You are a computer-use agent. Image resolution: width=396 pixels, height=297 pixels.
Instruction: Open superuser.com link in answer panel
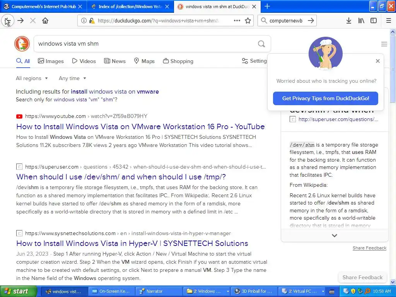338,119
